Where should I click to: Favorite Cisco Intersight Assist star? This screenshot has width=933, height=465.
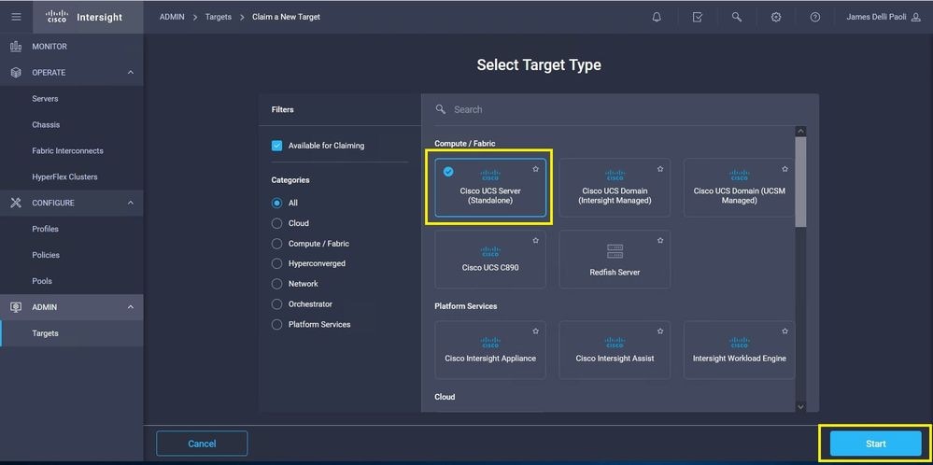(x=660, y=331)
